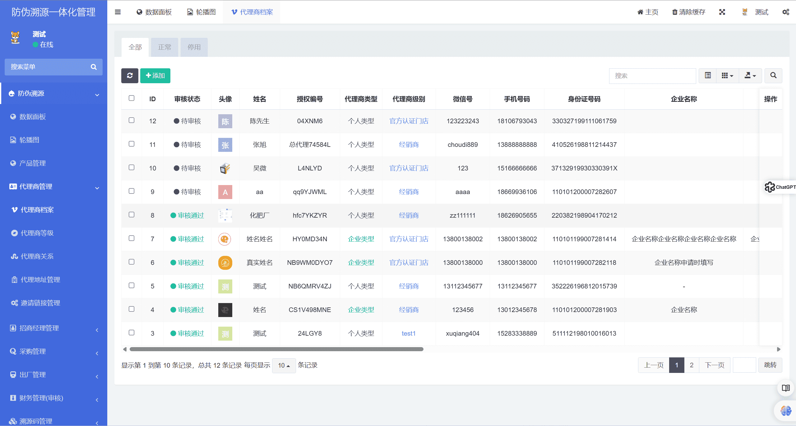
Task: Select 代理商档案 in the sidebar
Action: pyautogui.click(x=53, y=210)
